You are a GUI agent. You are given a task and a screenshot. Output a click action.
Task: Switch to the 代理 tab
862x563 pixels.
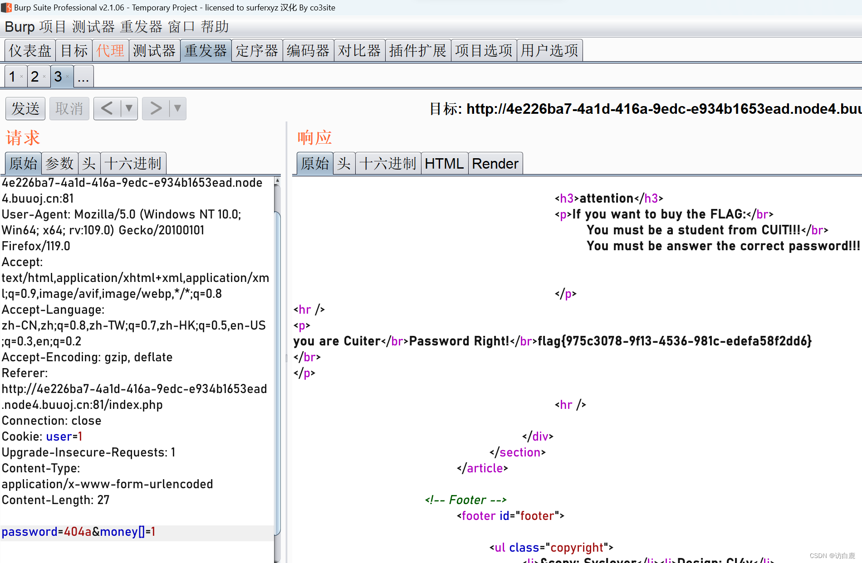pyautogui.click(x=110, y=50)
